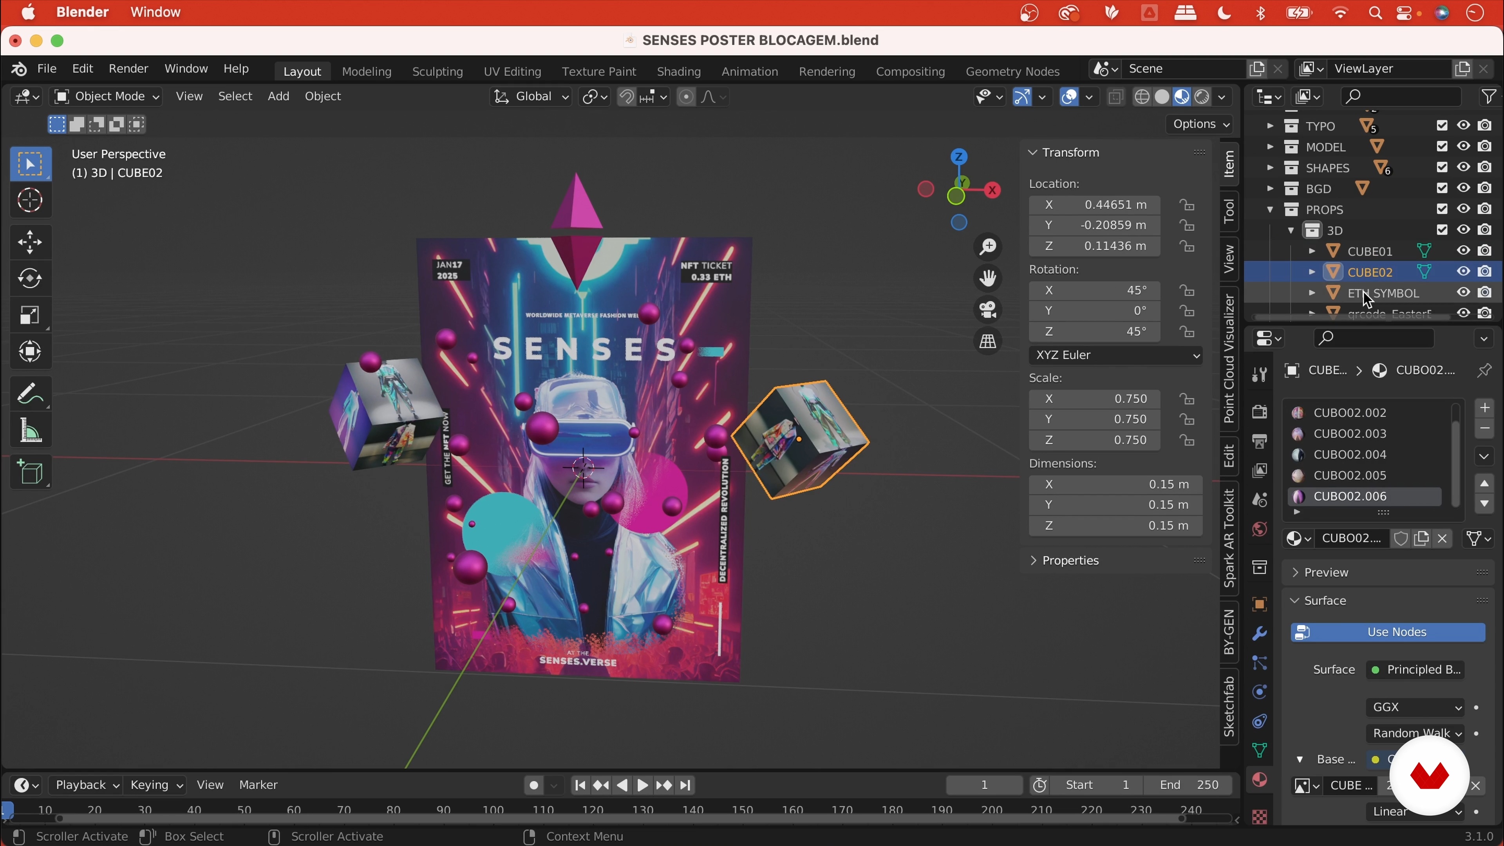Open the Options dropdown
The image size is (1504, 846).
coord(1200,125)
